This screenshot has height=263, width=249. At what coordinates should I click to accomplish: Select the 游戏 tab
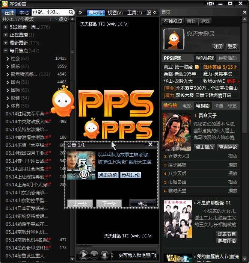pos(205,21)
